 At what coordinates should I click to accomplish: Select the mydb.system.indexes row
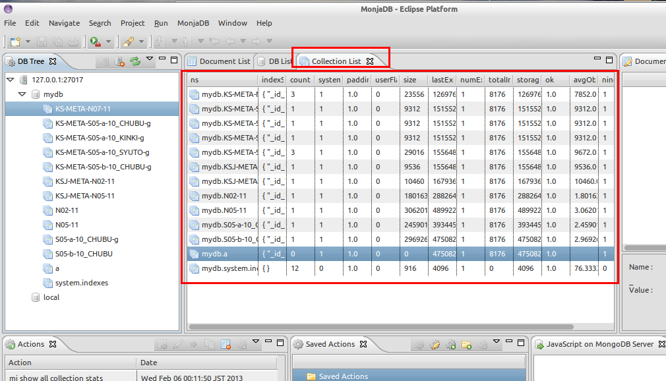click(400, 268)
